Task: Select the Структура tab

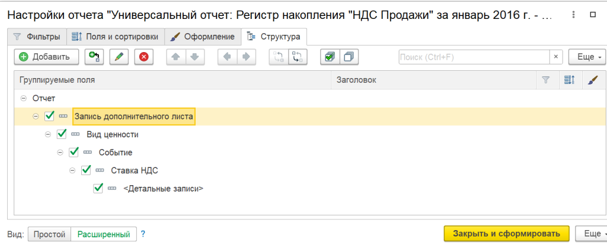Action: (x=274, y=37)
